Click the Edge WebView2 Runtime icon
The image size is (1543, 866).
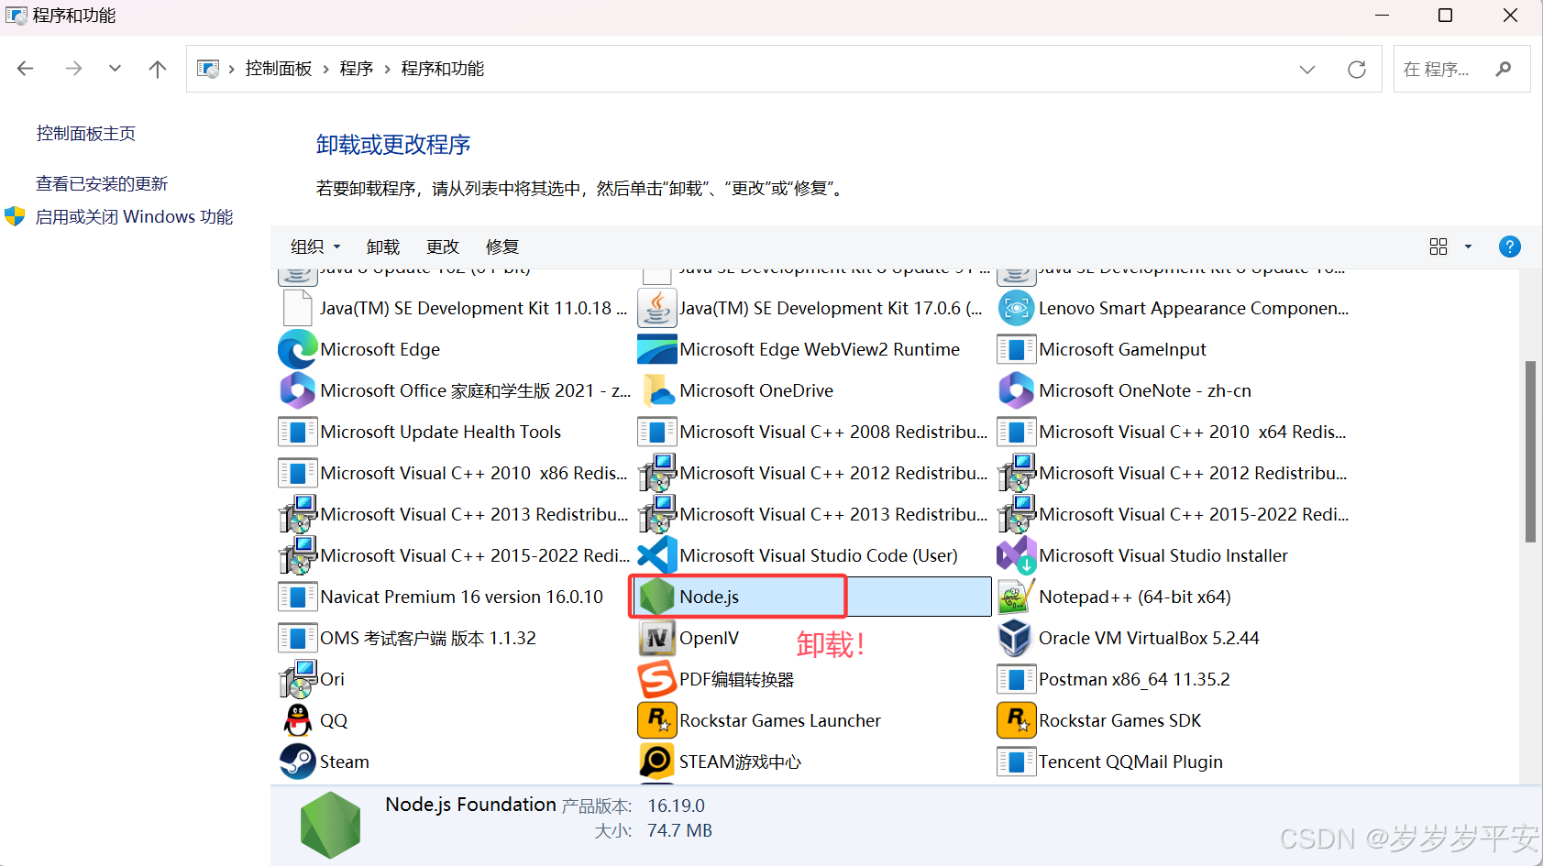tap(656, 349)
